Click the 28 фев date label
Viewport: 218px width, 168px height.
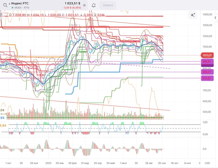[72, 163]
